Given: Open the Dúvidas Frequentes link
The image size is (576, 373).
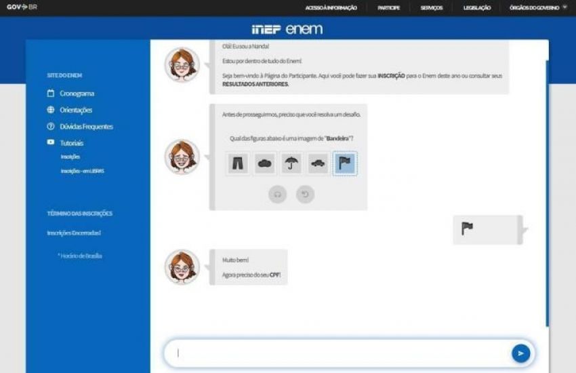Looking at the screenshot, I should point(86,126).
